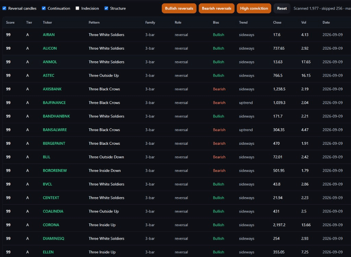
Task: Open the ELLEN ticker
Action: pos(48,252)
